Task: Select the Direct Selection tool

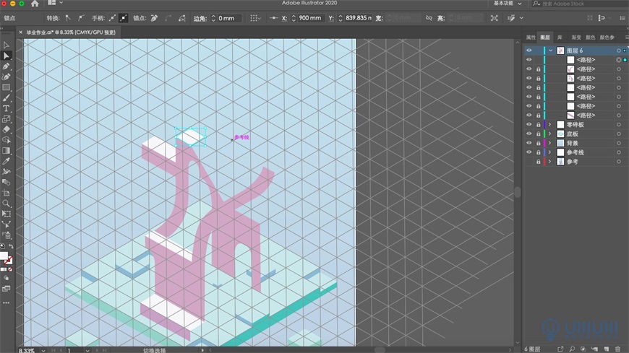Action: pyautogui.click(x=6, y=56)
